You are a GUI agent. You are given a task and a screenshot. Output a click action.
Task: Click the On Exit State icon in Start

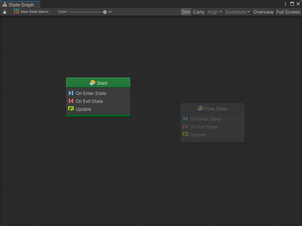71,101
